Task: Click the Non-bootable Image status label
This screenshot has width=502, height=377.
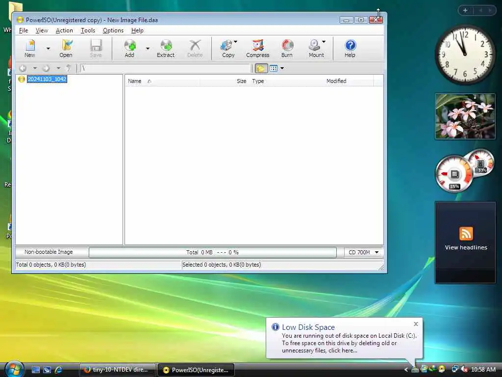Action: [x=49, y=252]
